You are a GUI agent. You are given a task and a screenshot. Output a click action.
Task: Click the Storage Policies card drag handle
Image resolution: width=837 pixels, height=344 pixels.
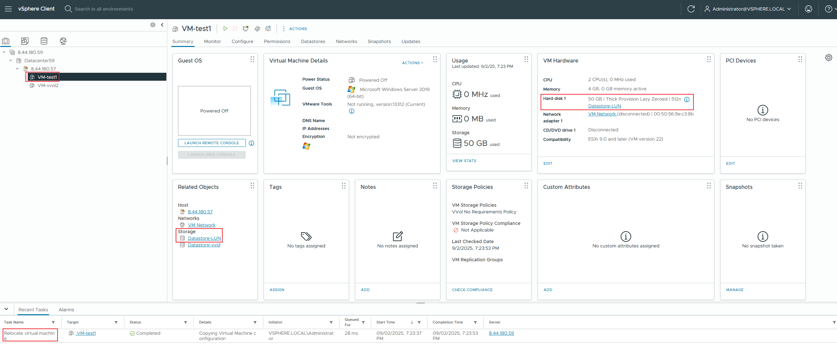click(526, 186)
